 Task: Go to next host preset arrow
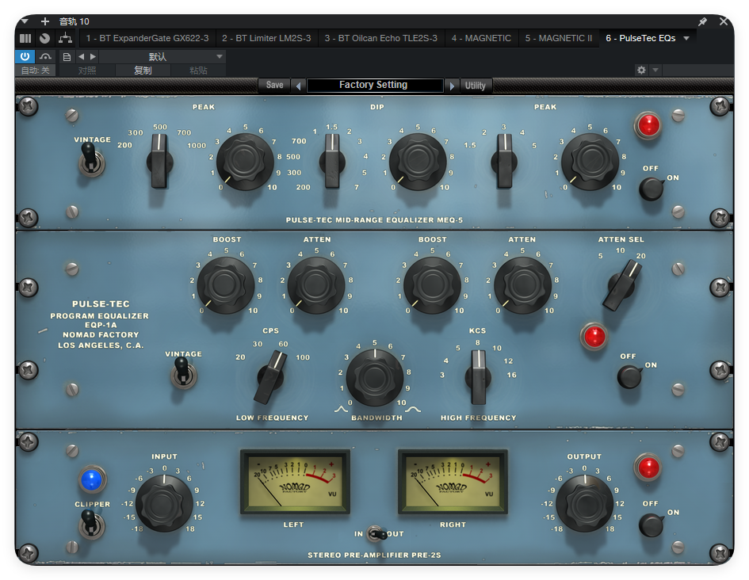(x=93, y=57)
